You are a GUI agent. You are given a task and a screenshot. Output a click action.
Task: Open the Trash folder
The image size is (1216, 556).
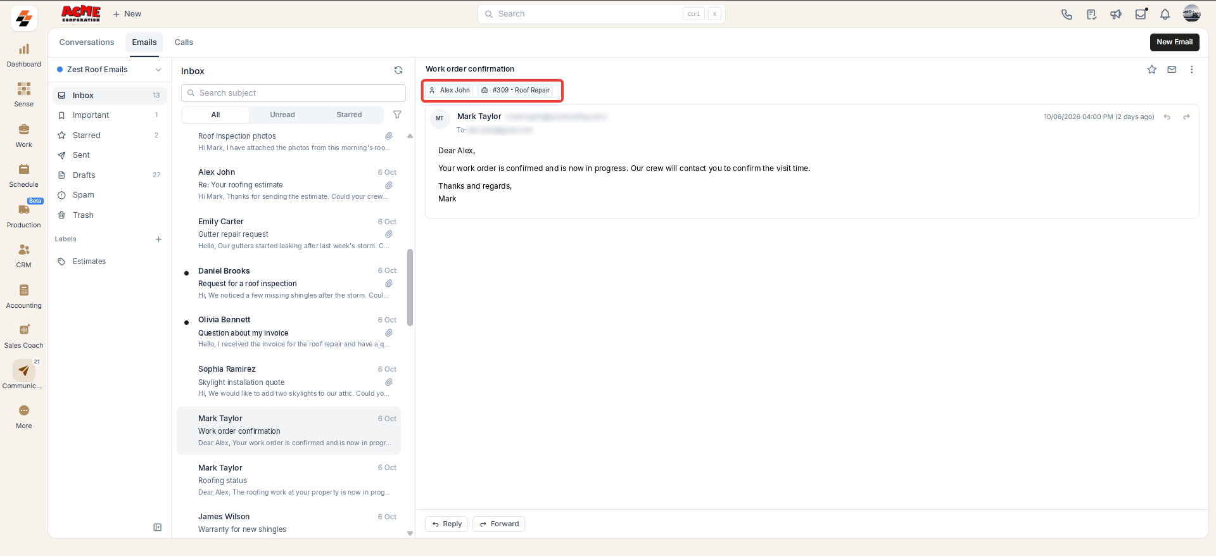(110, 215)
